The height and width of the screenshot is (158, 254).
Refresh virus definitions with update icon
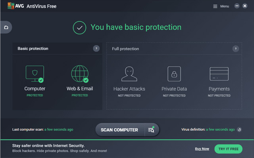click(239, 129)
